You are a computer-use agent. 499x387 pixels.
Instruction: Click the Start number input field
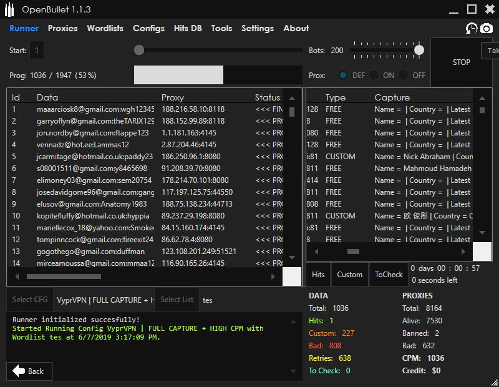pos(37,50)
